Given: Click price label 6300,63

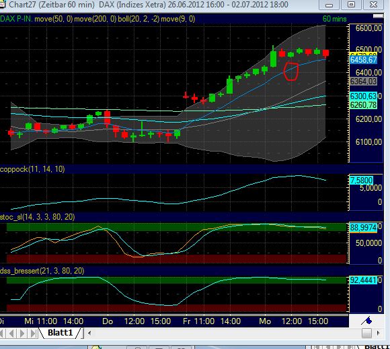Looking at the screenshot, I should click(x=363, y=96).
